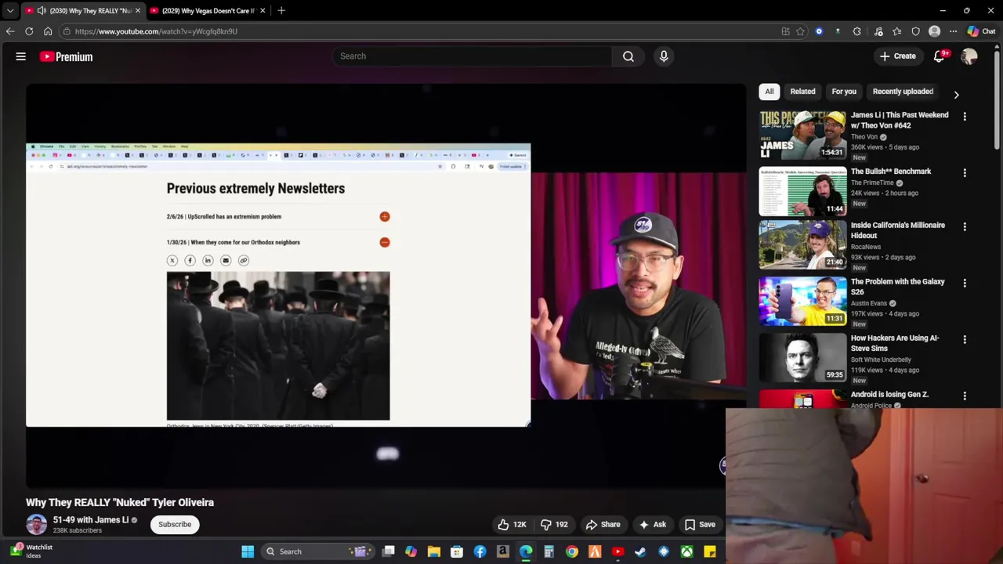
Task: Open Edge settings and more menu
Action: tap(953, 31)
